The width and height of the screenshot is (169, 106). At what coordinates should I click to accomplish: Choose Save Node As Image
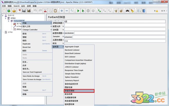tap(37, 76)
